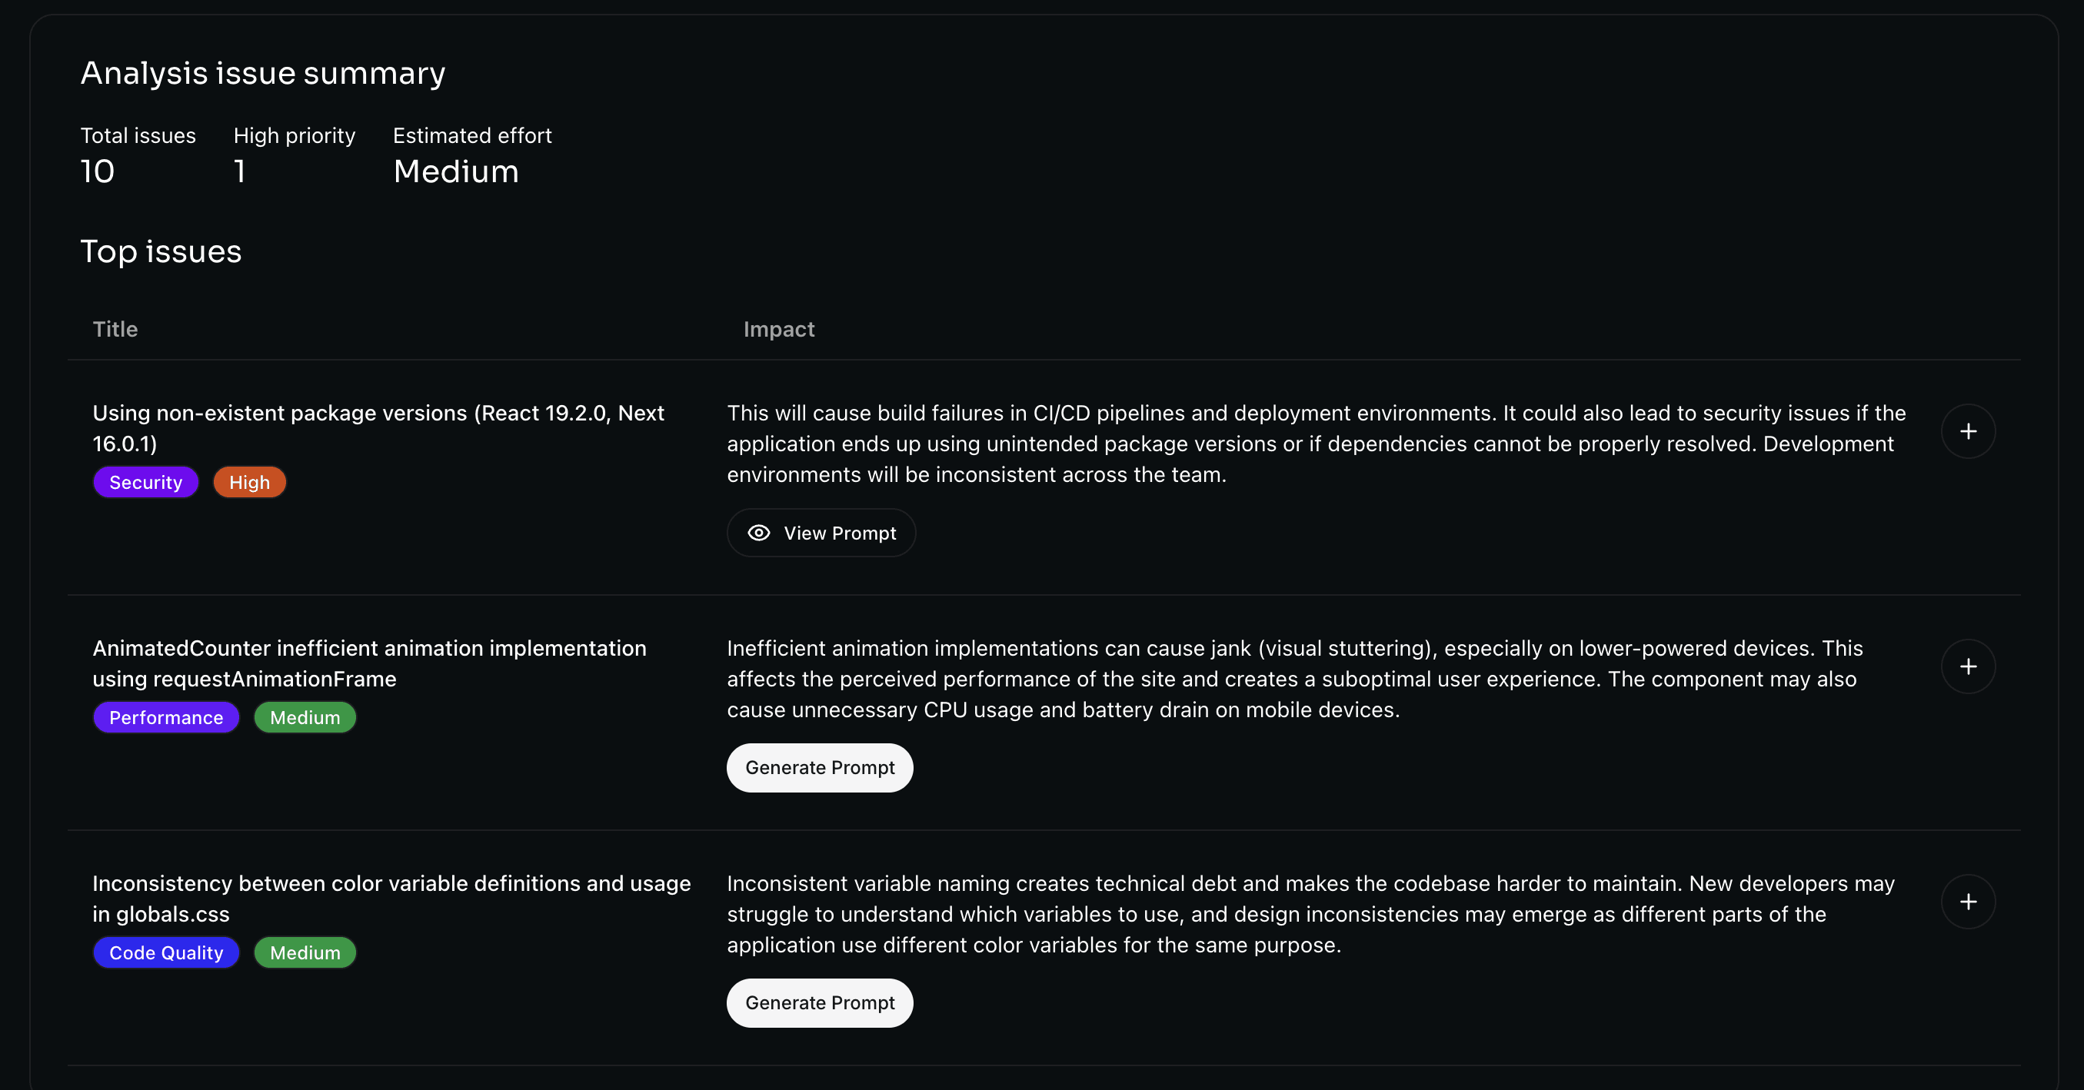This screenshot has width=2084, height=1090.
Task: Select the High severity badge
Action: (249, 482)
